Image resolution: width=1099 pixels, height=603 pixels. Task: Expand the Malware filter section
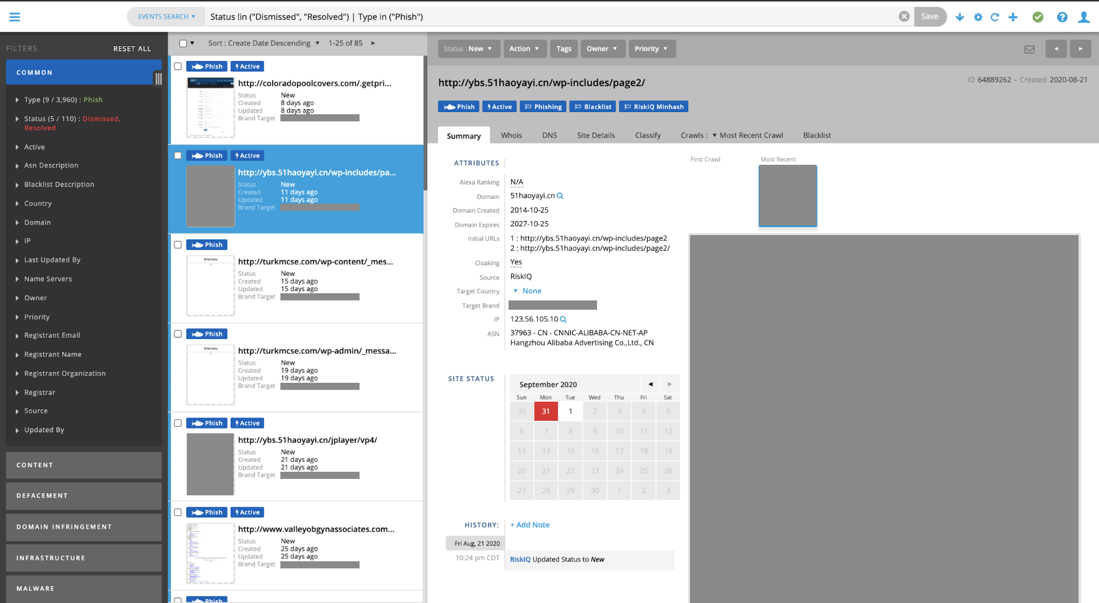tap(84, 589)
